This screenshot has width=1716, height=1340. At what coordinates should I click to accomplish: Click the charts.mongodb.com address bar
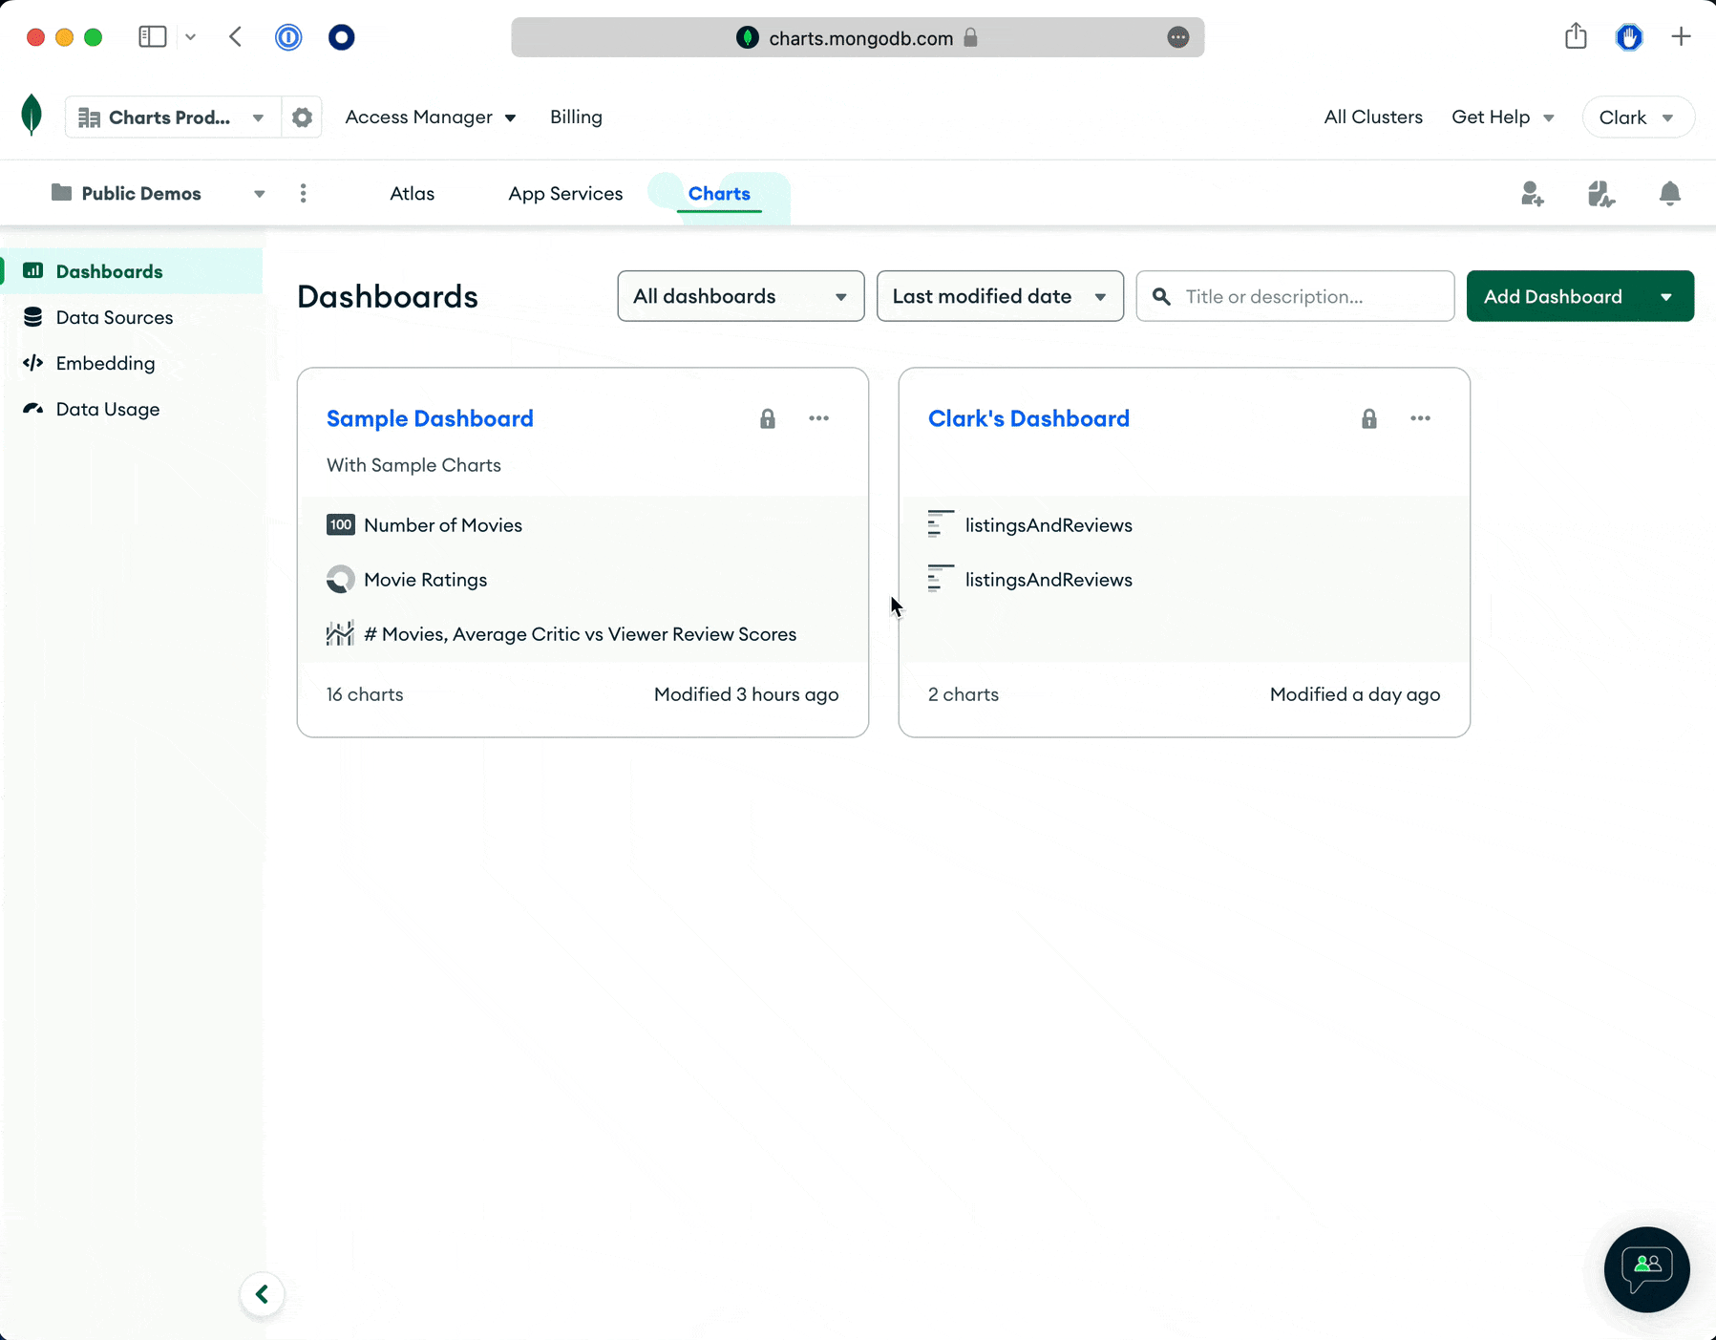tap(858, 37)
